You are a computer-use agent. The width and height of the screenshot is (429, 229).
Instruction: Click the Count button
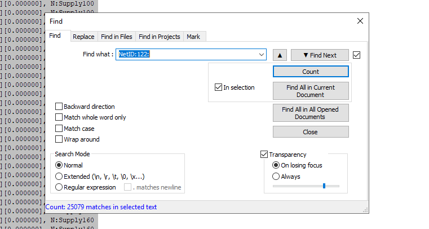(311, 72)
